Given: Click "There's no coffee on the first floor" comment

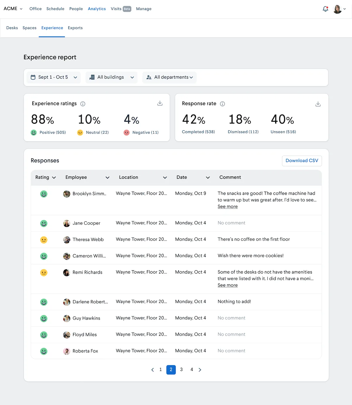Looking at the screenshot, I should pyautogui.click(x=254, y=239).
